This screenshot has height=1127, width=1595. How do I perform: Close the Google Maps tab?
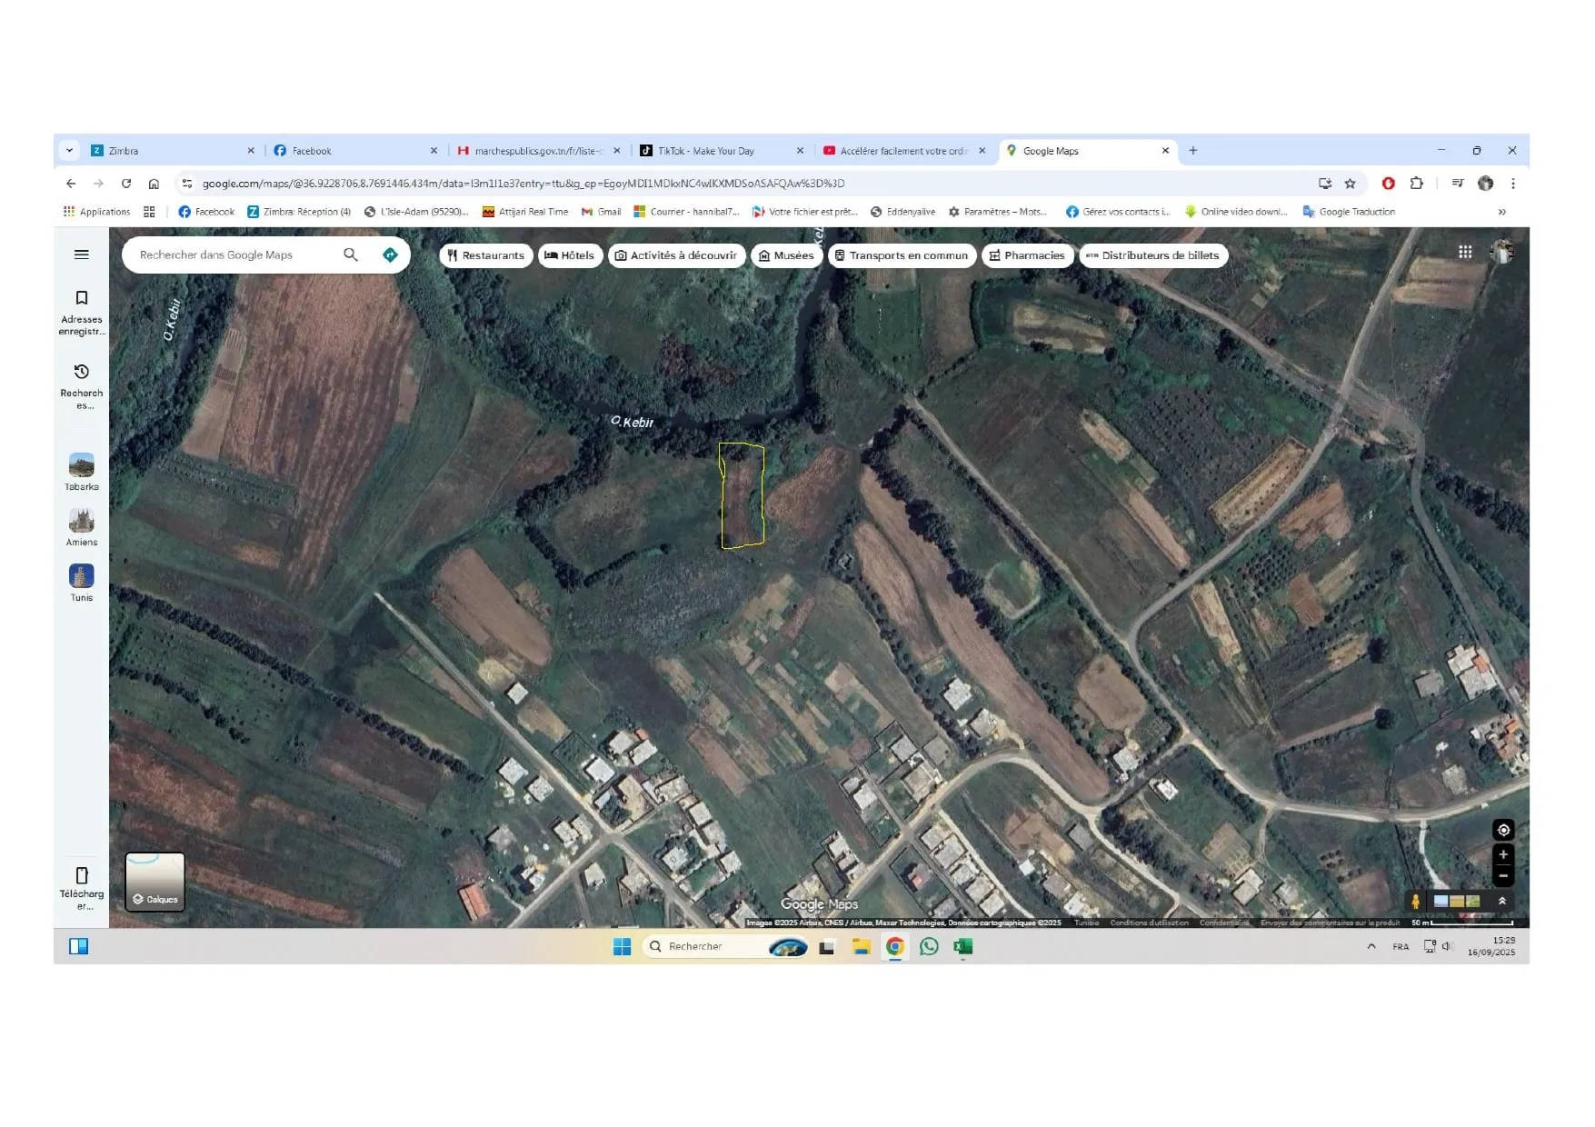[1165, 151]
